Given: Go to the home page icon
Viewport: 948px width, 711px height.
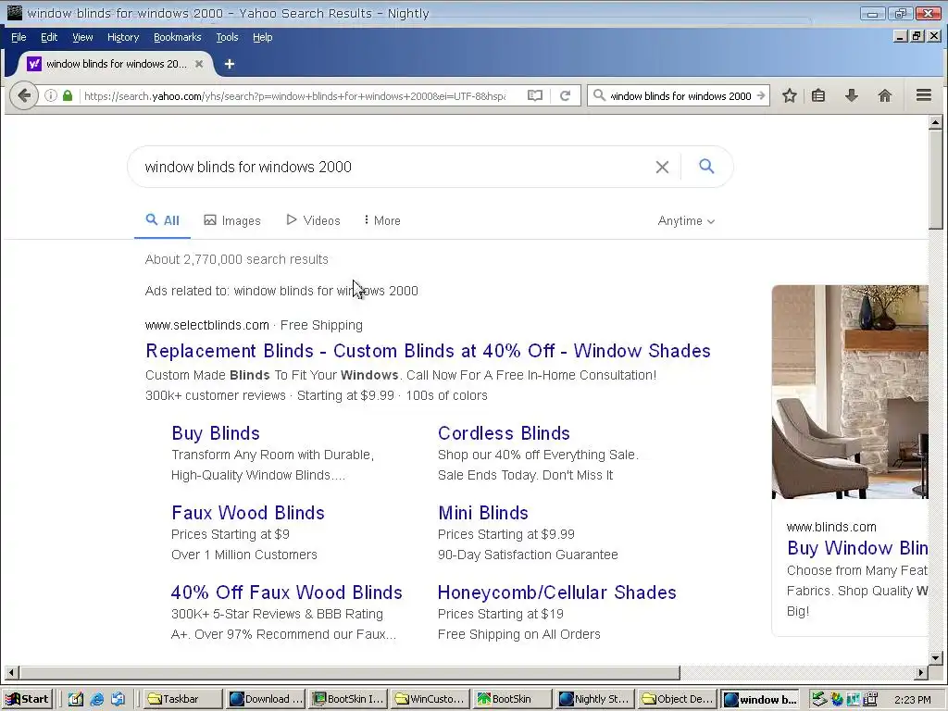Looking at the screenshot, I should 885,95.
